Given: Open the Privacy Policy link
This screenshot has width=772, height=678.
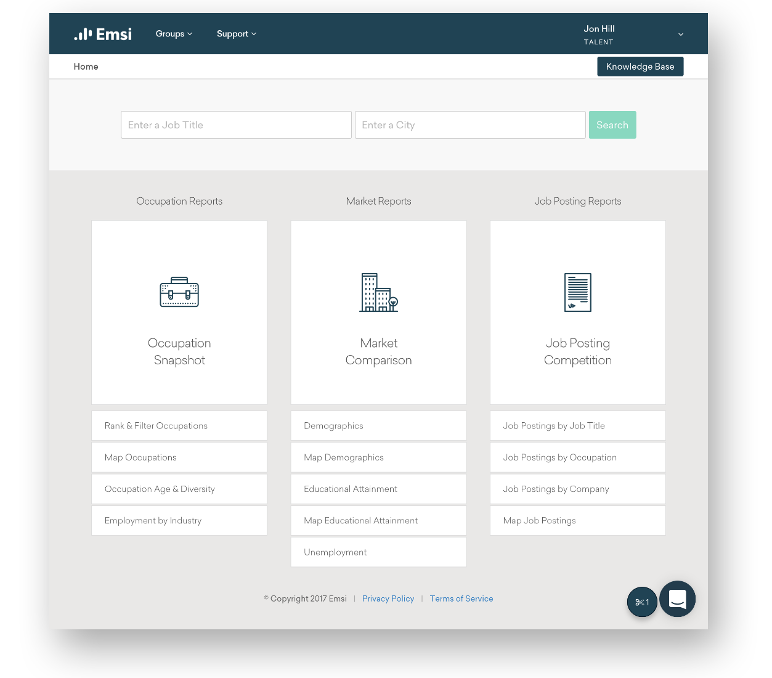Looking at the screenshot, I should 388,598.
